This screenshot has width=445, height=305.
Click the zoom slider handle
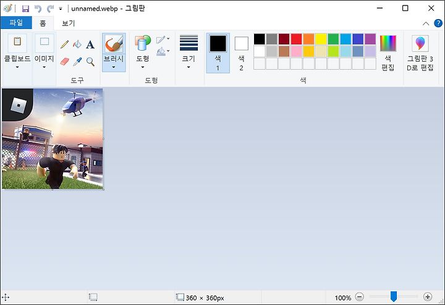pyautogui.click(x=393, y=296)
